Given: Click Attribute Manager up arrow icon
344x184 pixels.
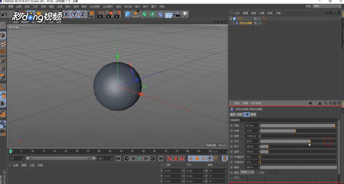Looking at the screenshot, I should [x=320, y=103].
